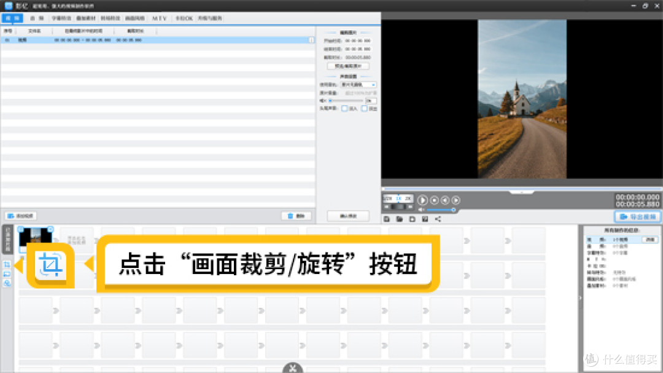The image size is (663, 373).
Task: Adjust the preview volume slider
Action: click(441, 210)
